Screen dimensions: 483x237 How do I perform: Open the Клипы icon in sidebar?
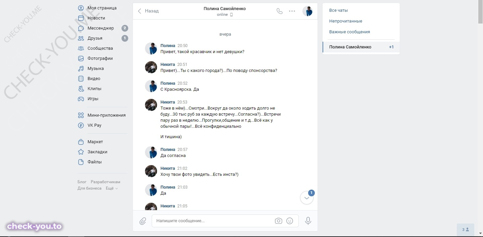[x=81, y=89]
